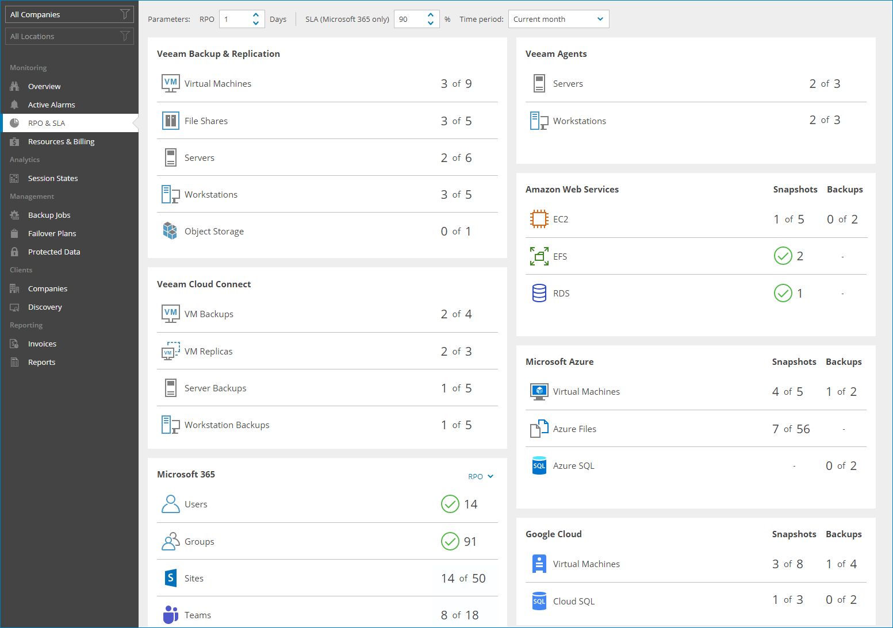The width and height of the screenshot is (893, 628).
Task: Click the Google Cloud SQL icon
Action: pos(539,601)
